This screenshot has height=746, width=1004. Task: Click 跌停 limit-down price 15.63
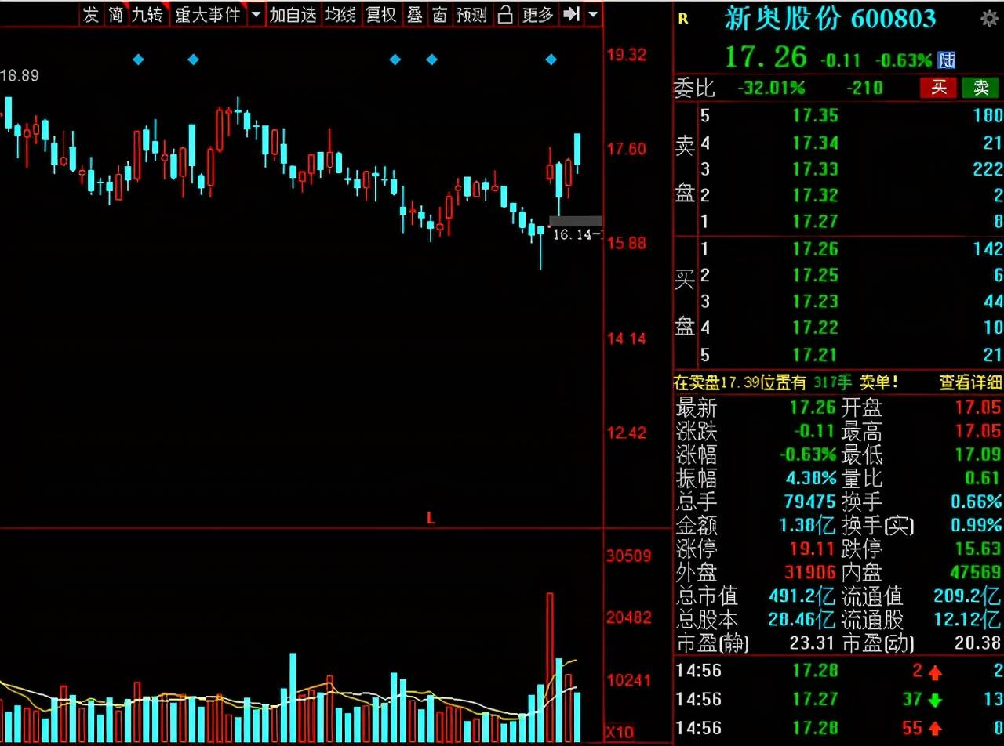tap(978, 549)
